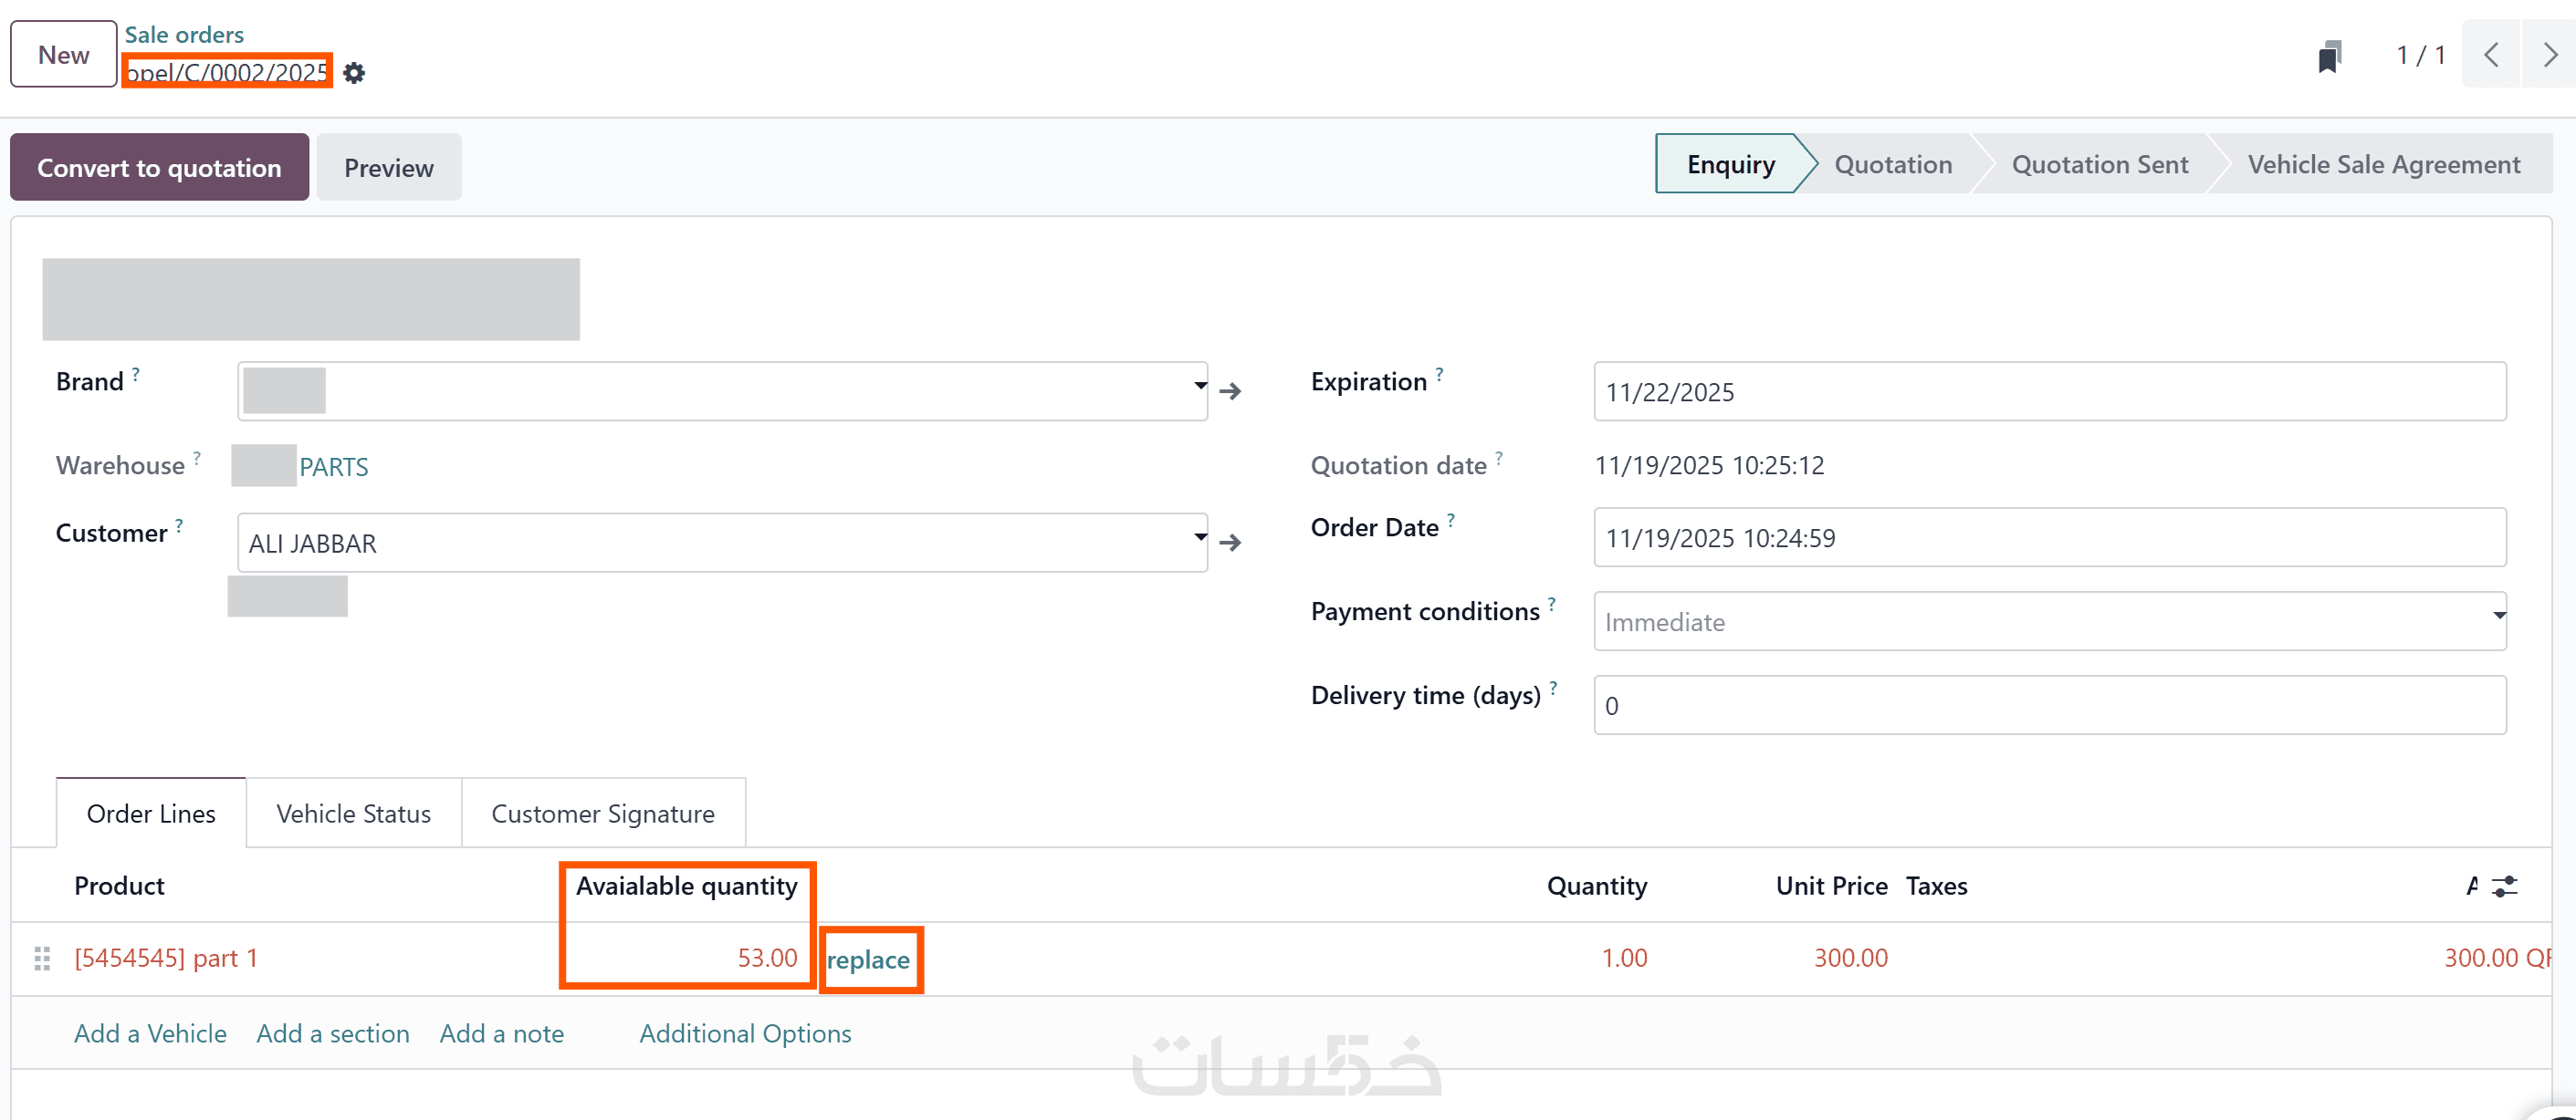Open column settings sliders icon in table

2504,887
